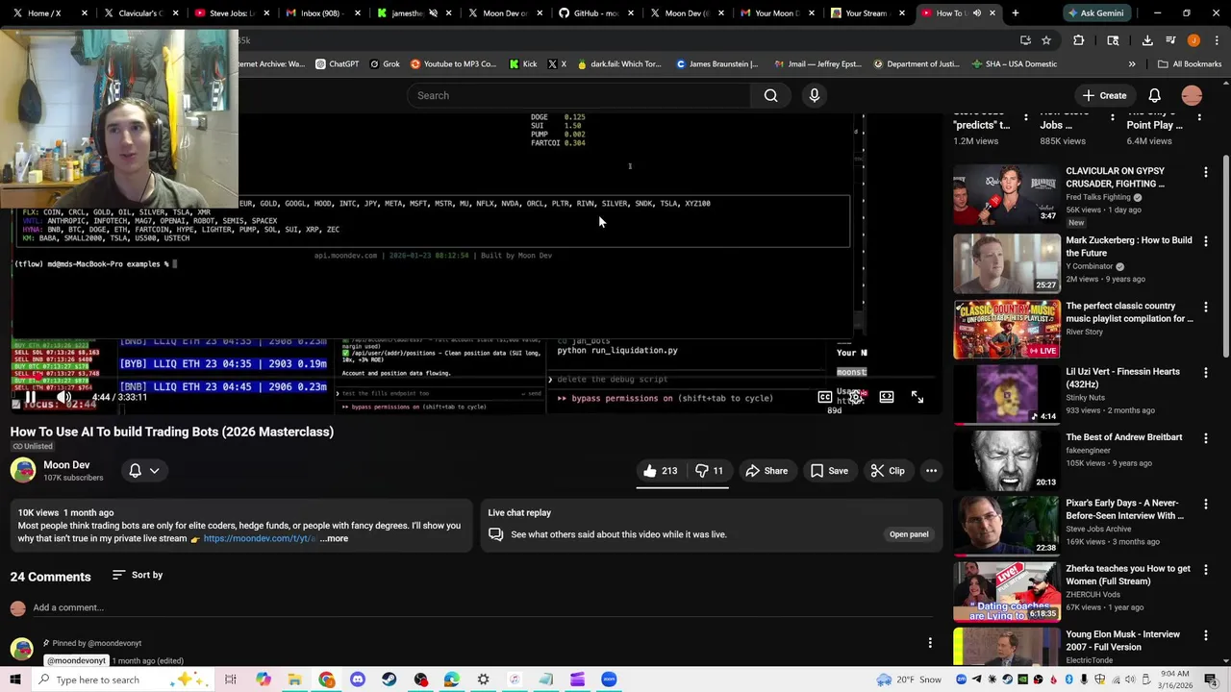Open the Create menu button
The height and width of the screenshot is (692, 1231).
tap(1104, 95)
